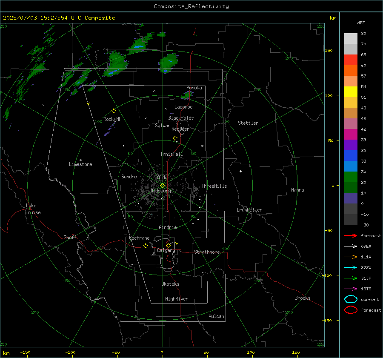Click the RockyMH label
The width and height of the screenshot is (383, 358).
112,119
